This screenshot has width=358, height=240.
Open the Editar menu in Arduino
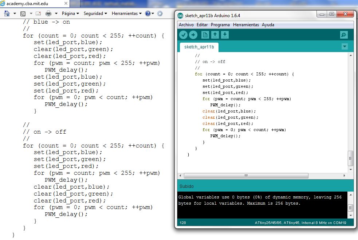click(x=202, y=25)
